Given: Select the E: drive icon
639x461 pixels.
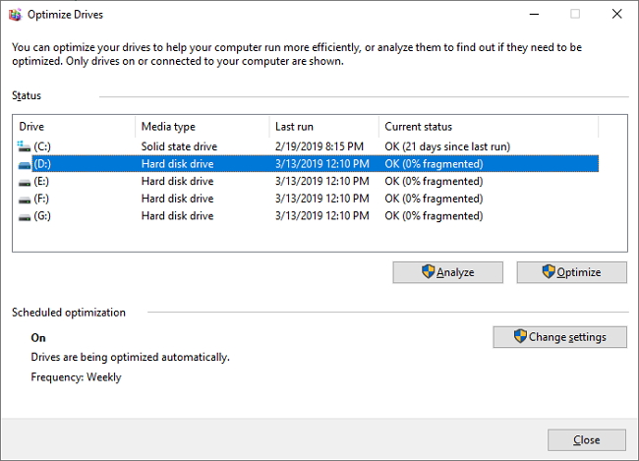Looking at the screenshot, I should coord(25,182).
